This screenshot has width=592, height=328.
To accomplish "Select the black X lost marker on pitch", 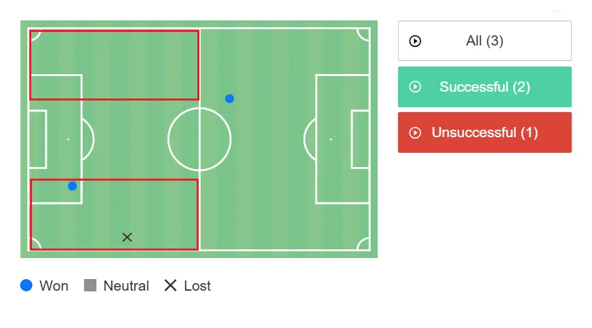I will (127, 237).
